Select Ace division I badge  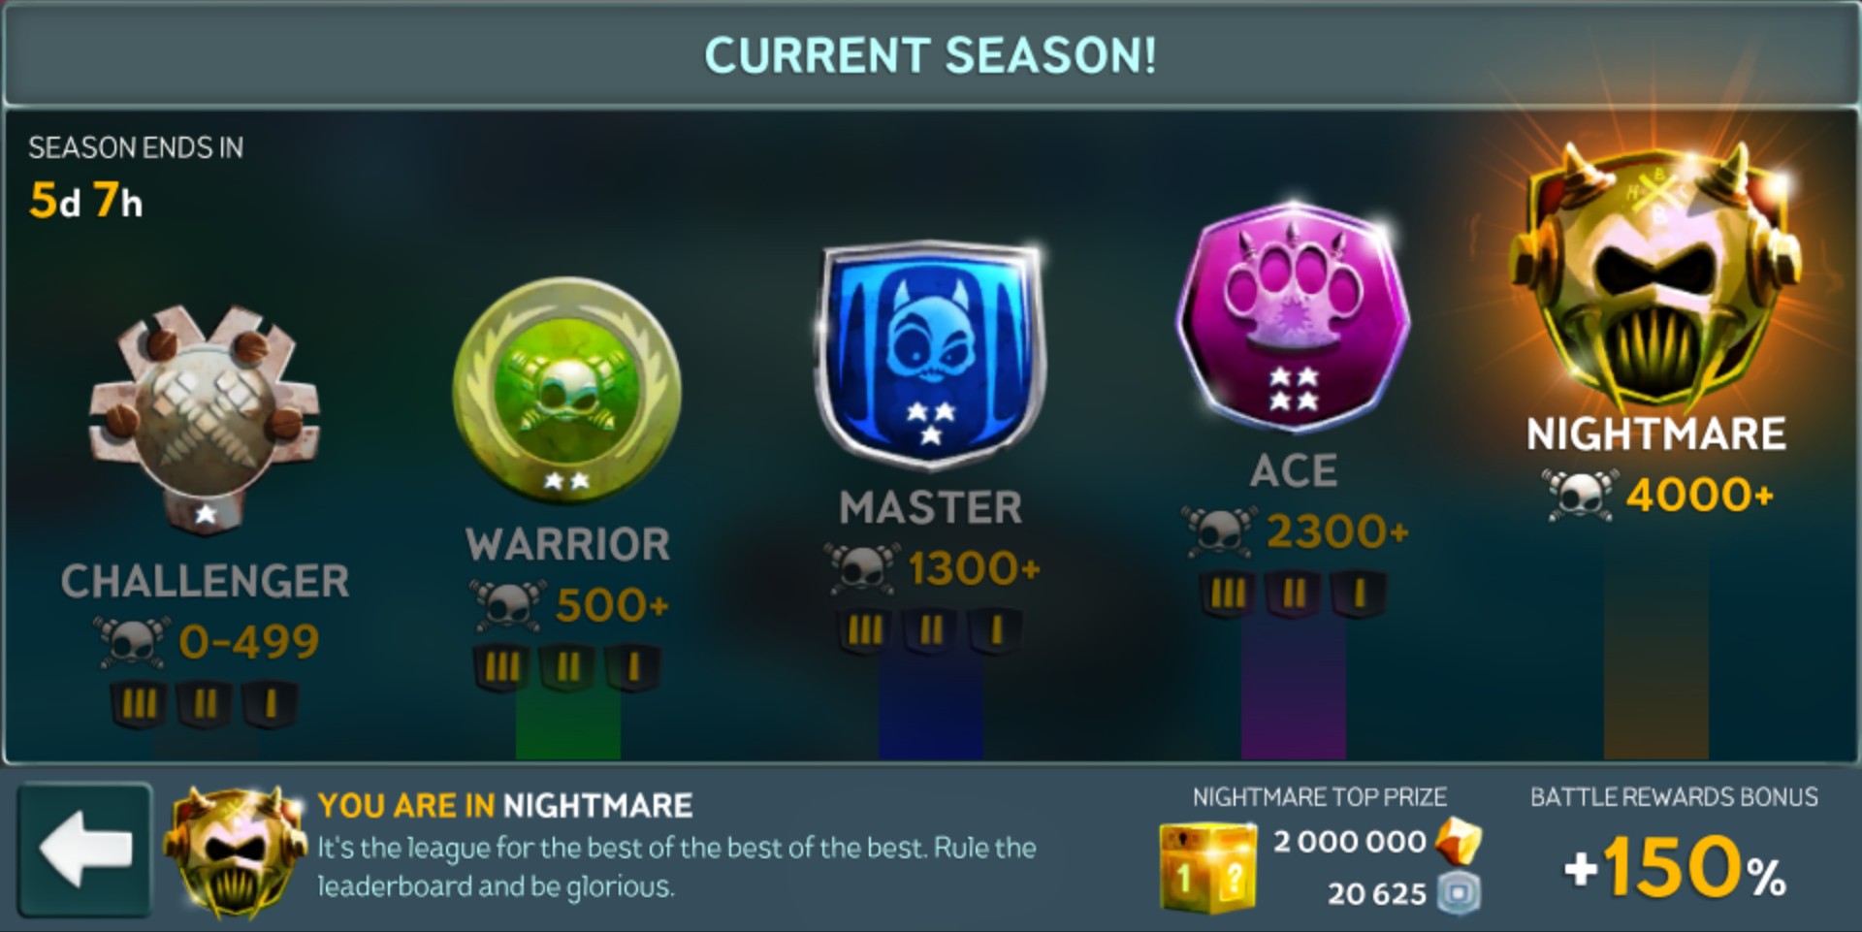click(1359, 594)
